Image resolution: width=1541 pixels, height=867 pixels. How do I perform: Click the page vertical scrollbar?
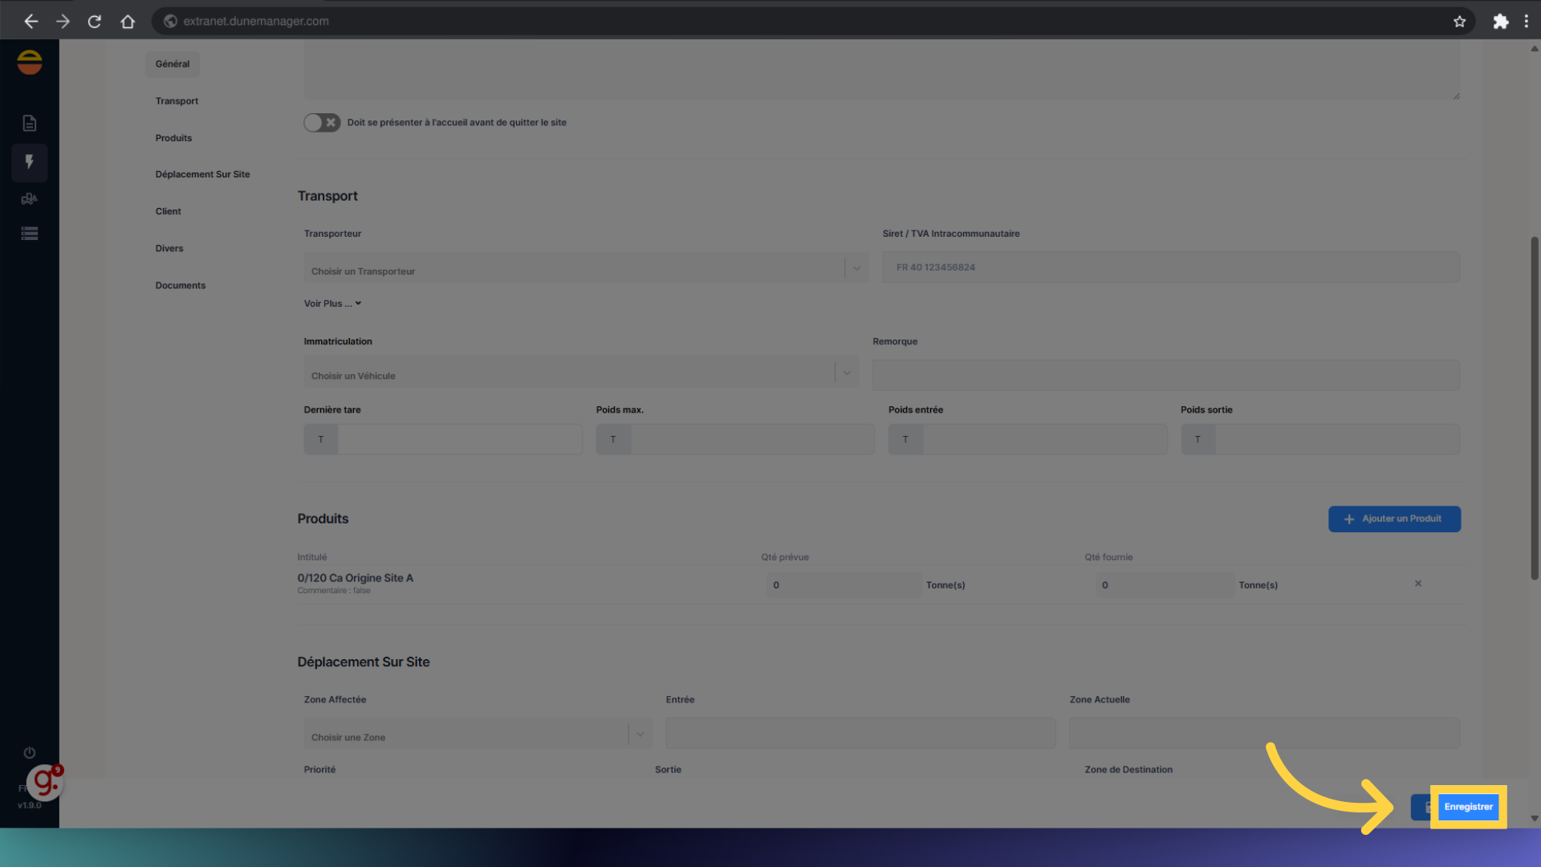tap(1534, 408)
